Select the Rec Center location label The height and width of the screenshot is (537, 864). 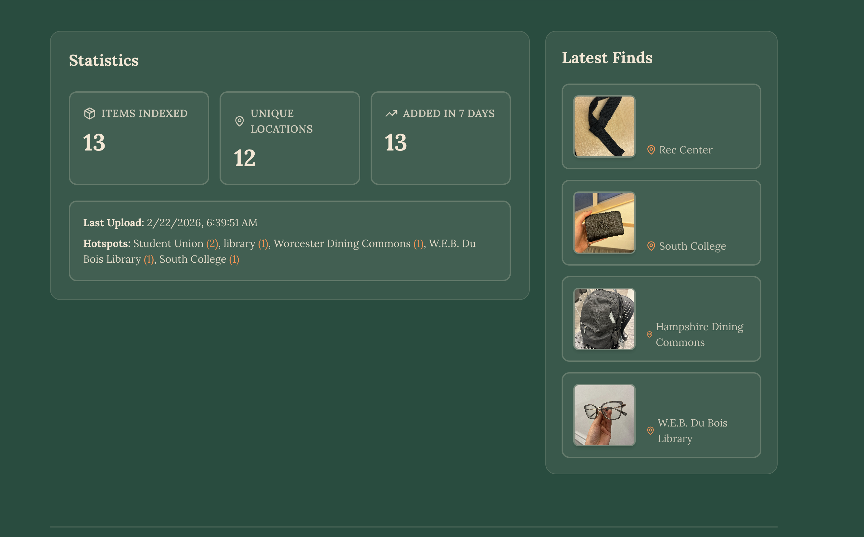coord(686,150)
